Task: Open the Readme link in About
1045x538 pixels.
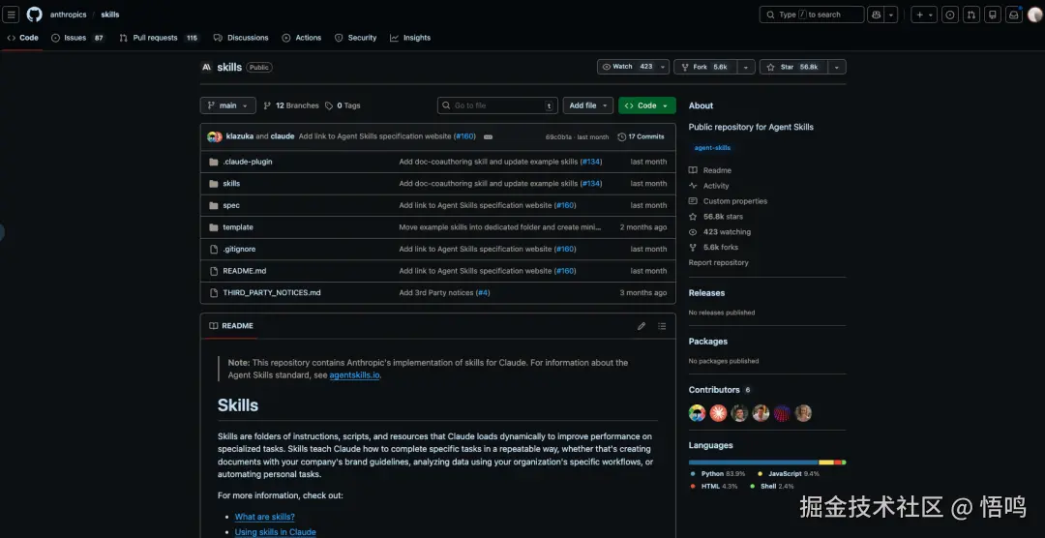Action: [710, 170]
